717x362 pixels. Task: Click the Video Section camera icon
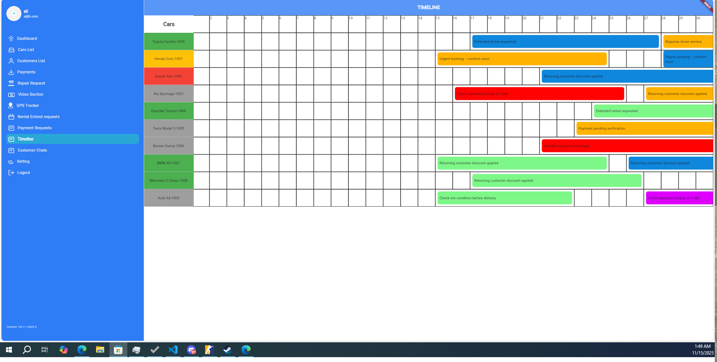pyautogui.click(x=12, y=95)
